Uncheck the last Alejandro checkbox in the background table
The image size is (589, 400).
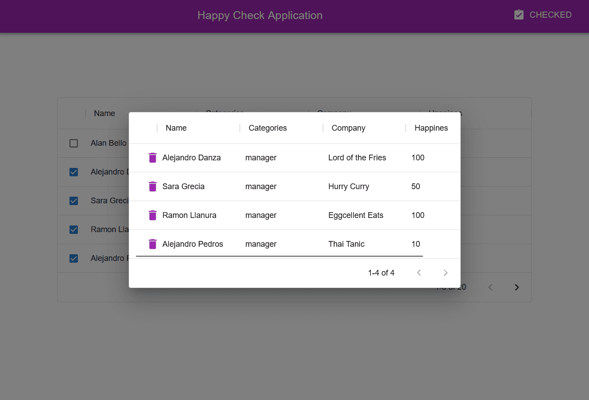pos(74,259)
